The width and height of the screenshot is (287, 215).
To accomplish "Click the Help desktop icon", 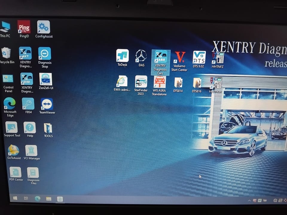I will pos(30,130).
